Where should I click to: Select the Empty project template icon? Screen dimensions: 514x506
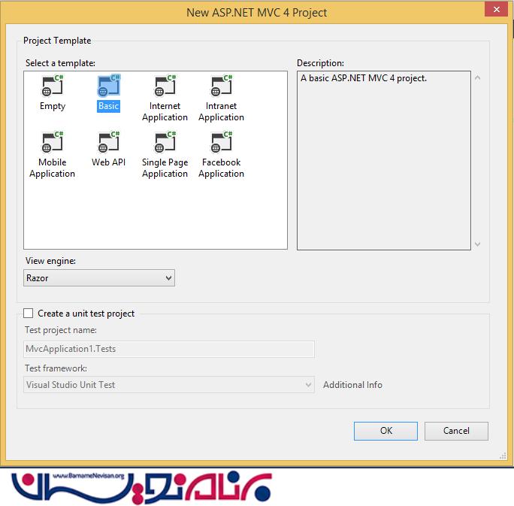coord(53,86)
